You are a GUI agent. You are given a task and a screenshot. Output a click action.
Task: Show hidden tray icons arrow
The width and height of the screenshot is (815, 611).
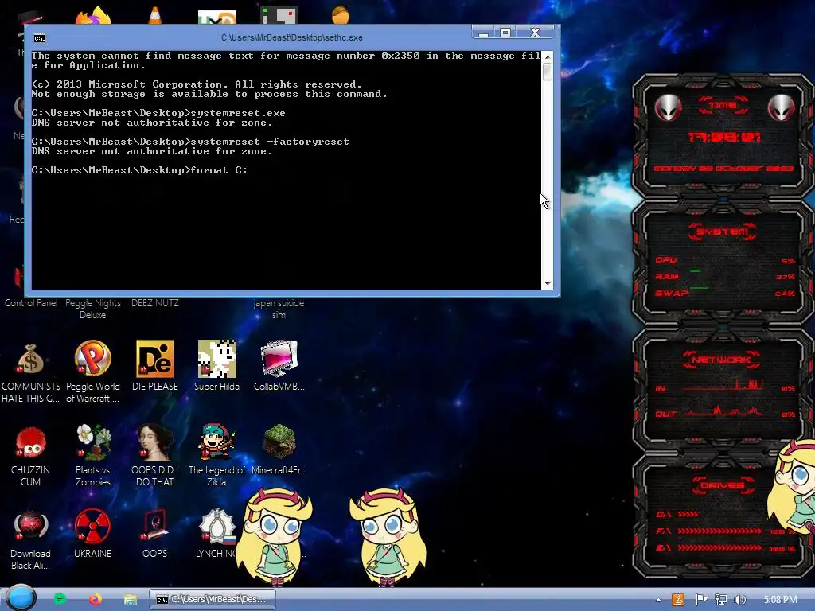coord(658,600)
